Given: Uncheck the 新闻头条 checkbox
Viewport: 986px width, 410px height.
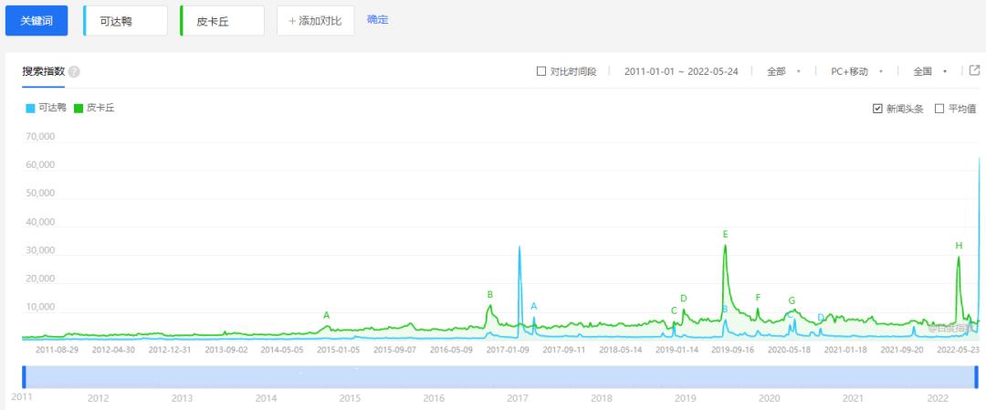Looking at the screenshot, I should coord(877,108).
